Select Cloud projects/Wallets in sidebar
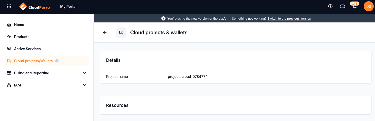This screenshot has height=121, width=375. 47,61
